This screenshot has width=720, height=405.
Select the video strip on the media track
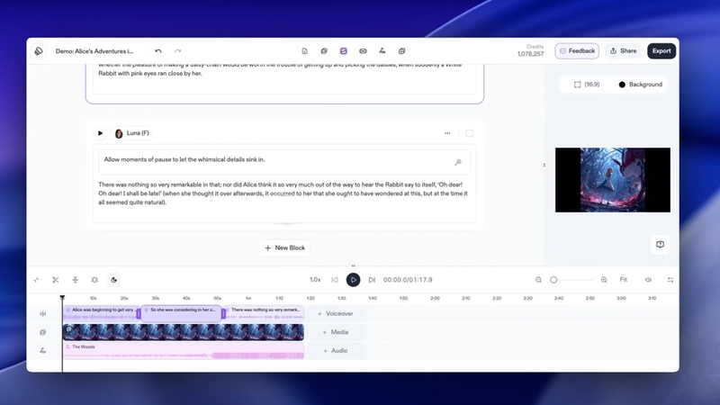[184, 332]
